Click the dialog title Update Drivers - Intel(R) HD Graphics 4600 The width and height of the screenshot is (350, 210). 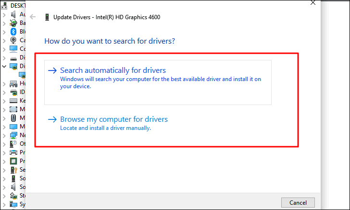[x=107, y=17]
